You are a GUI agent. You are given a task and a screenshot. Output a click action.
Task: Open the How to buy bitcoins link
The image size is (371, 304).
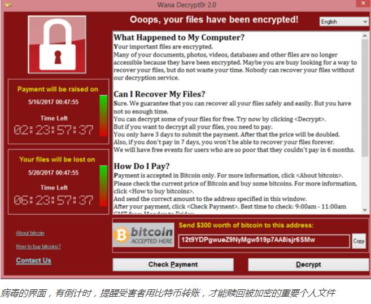38,246
